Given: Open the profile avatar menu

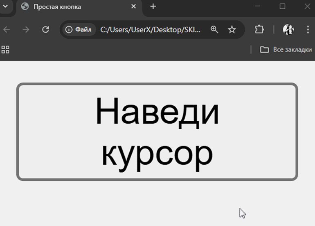Looking at the screenshot, I should tap(288, 29).
